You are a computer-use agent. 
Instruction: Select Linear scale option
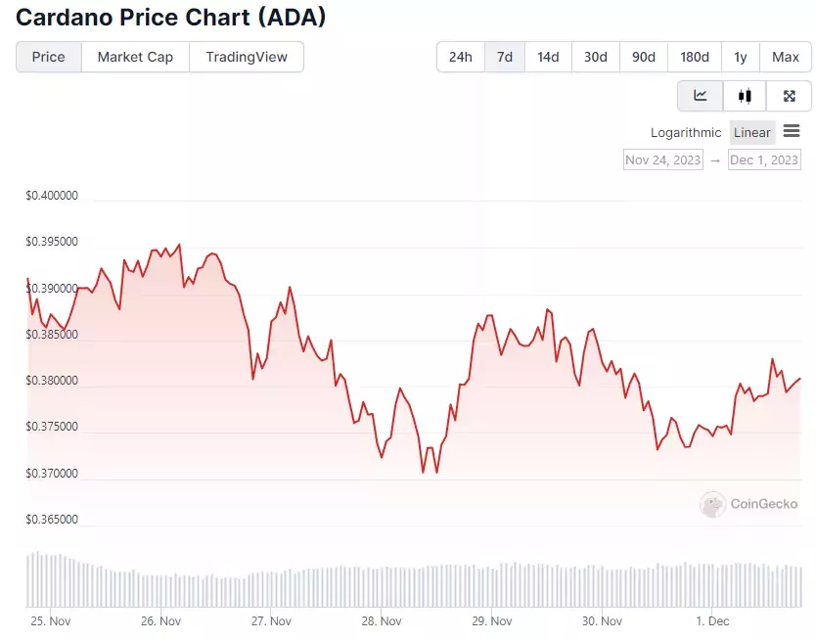(752, 133)
